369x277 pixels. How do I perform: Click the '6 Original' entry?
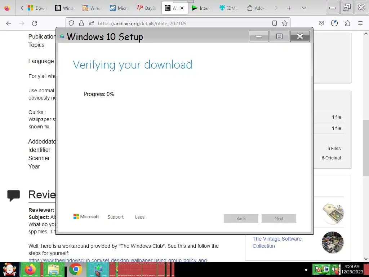click(331, 158)
